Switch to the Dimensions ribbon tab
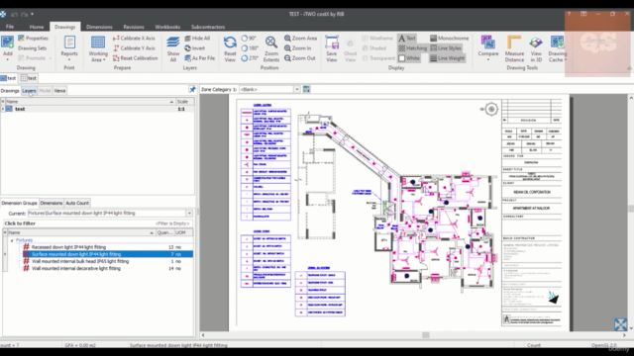Viewport: 634px width, 356px height. [99, 27]
